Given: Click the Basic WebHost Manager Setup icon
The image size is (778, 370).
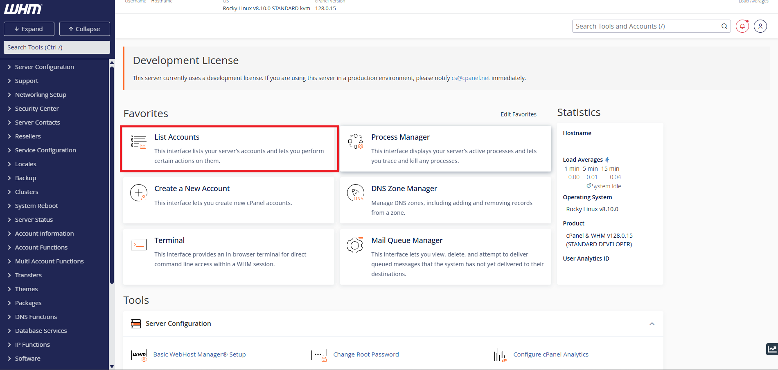Looking at the screenshot, I should pyautogui.click(x=139, y=355).
